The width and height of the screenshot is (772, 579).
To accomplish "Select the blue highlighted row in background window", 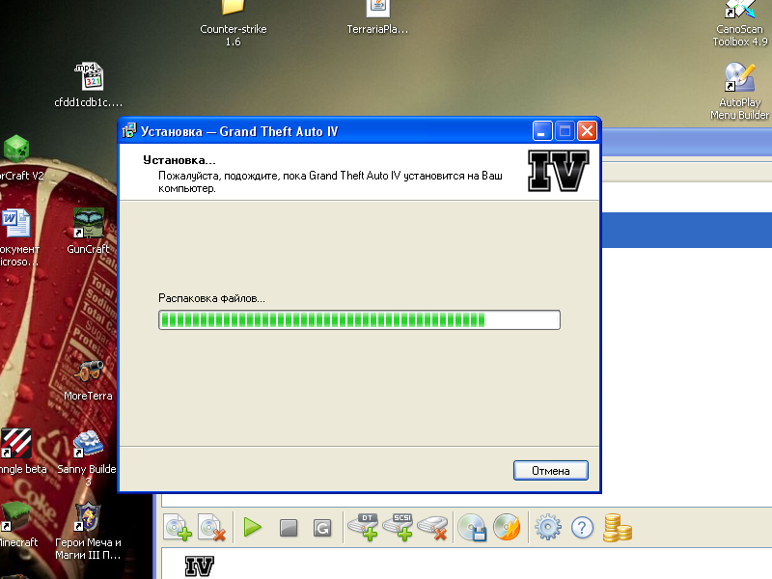I will [x=687, y=230].
